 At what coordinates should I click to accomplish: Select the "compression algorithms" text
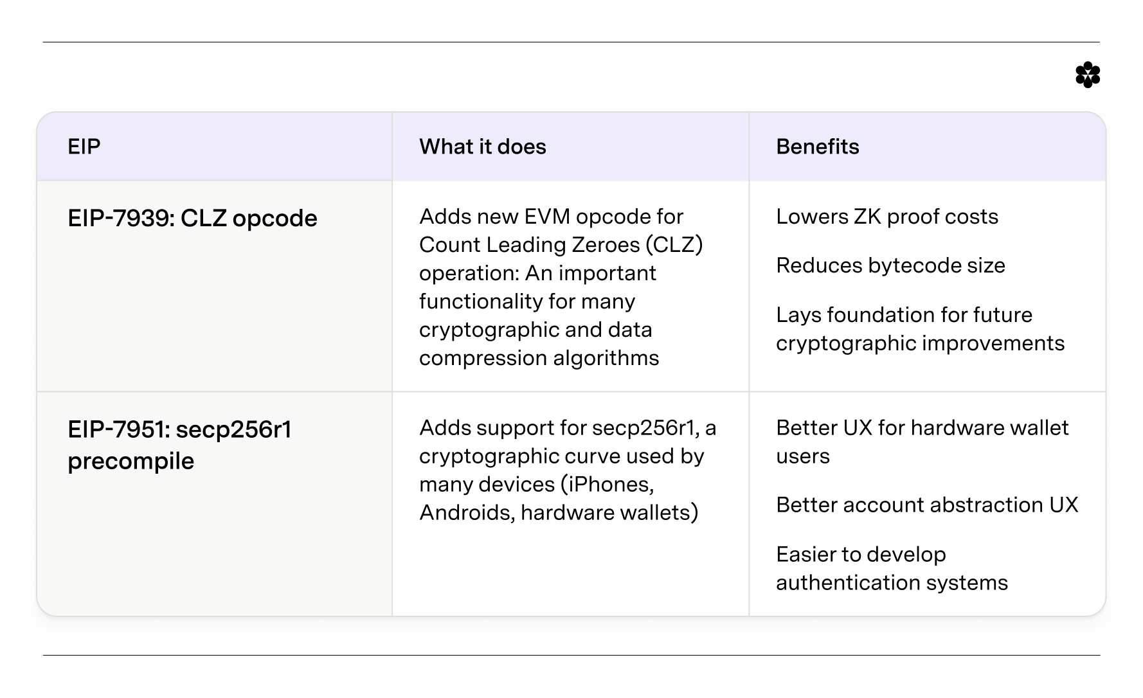tap(539, 358)
